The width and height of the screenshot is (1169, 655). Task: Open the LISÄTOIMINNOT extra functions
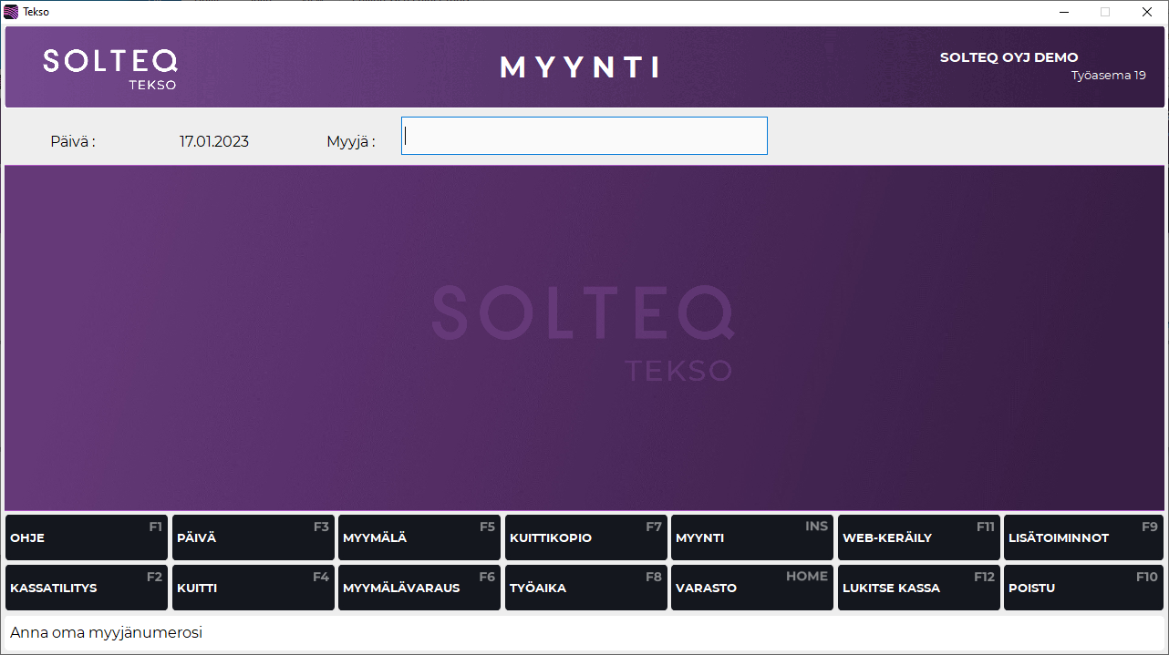(1082, 537)
